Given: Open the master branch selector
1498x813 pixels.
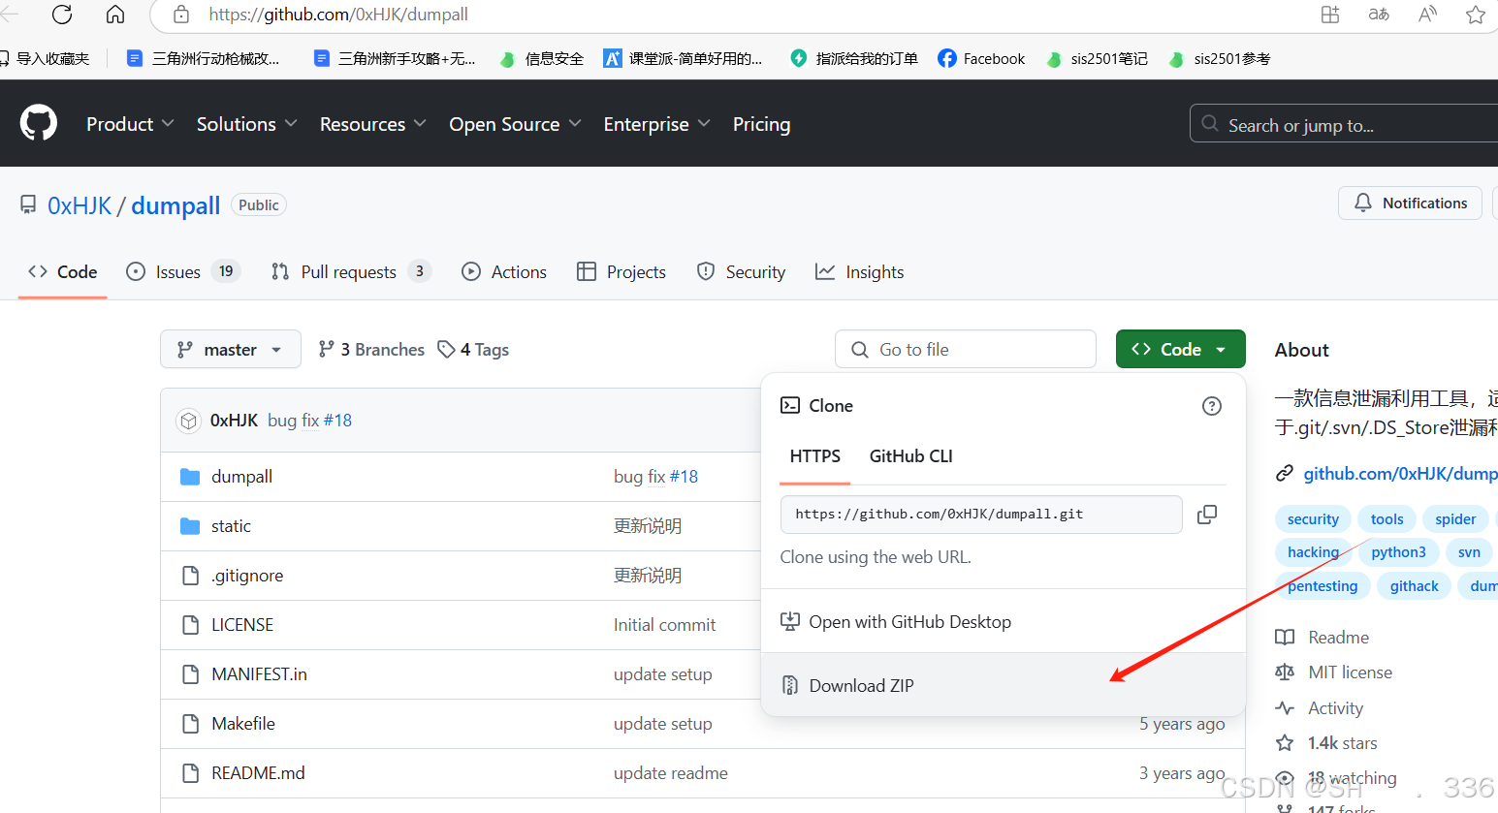Looking at the screenshot, I should (231, 350).
